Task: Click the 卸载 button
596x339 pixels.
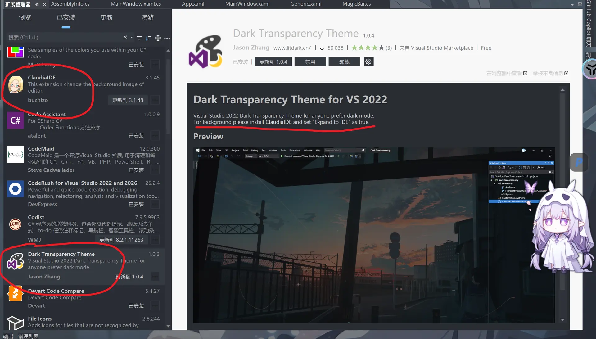Action: pyautogui.click(x=344, y=62)
